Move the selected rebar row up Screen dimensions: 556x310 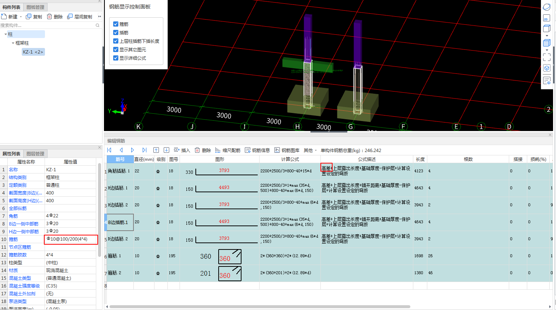tap(156, 150)
